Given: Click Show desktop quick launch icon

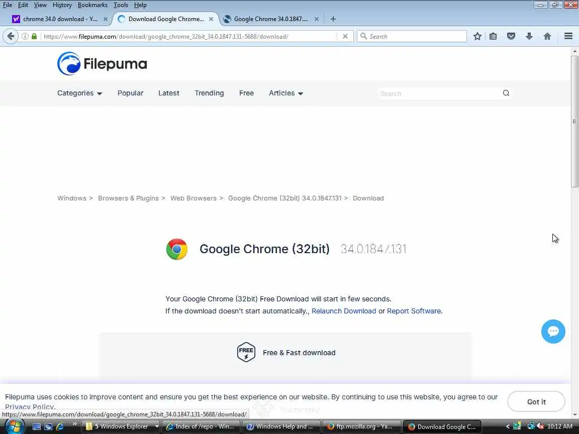Looking at the screenshot, I should pyautogui.click(x=37, y=426).
